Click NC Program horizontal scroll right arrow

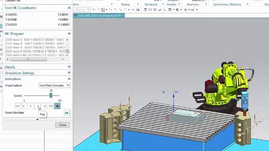tap(63, 60)
